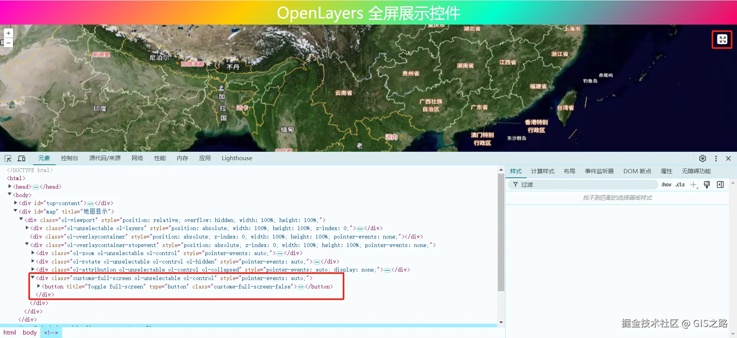Image resolution: width=737 pixels, height=338 pixels.
Task: Zoom in the map with plus button
Action: tap(8, 33)
